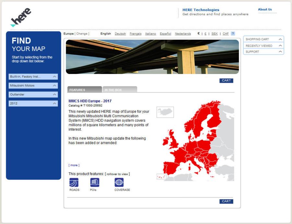Click the HERE logo
292x224 pixels.
coord(21,18)
